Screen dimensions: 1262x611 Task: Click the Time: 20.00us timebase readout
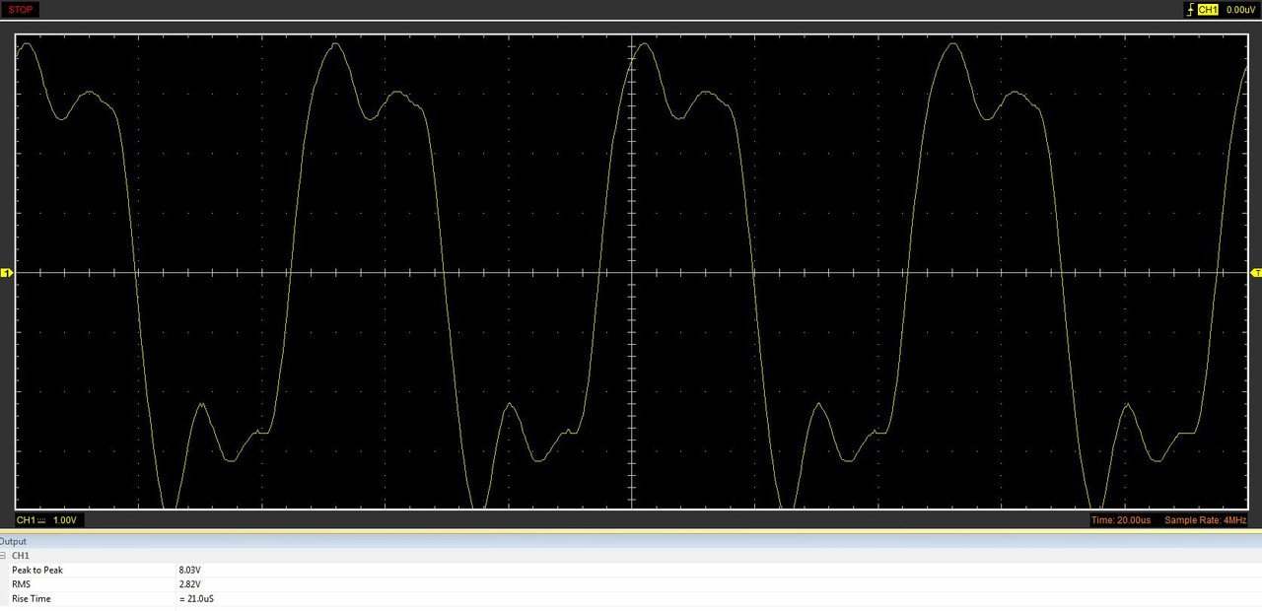click(x=1121, y=520)
